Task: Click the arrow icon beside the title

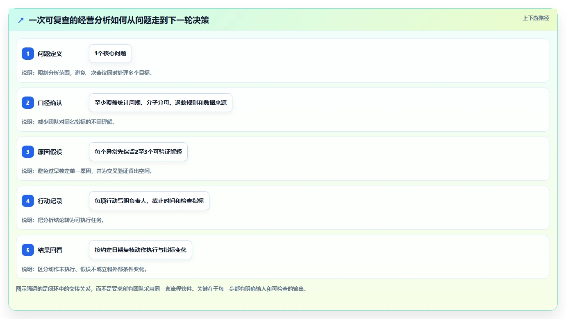Action: click(21, 20)
